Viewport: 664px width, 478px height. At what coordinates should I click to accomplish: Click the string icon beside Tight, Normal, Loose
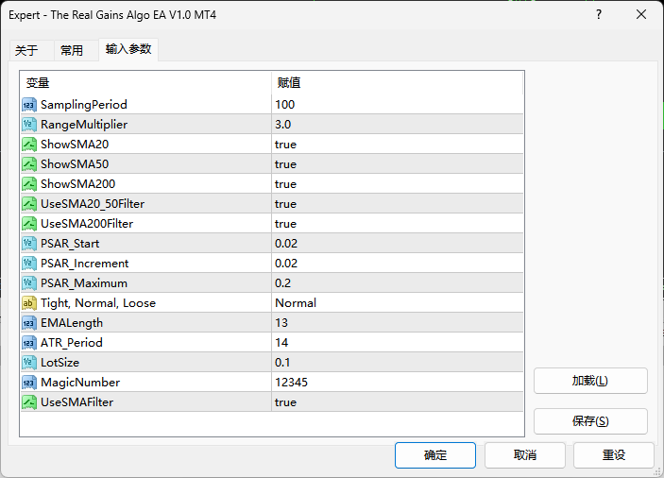pos(28,302)
